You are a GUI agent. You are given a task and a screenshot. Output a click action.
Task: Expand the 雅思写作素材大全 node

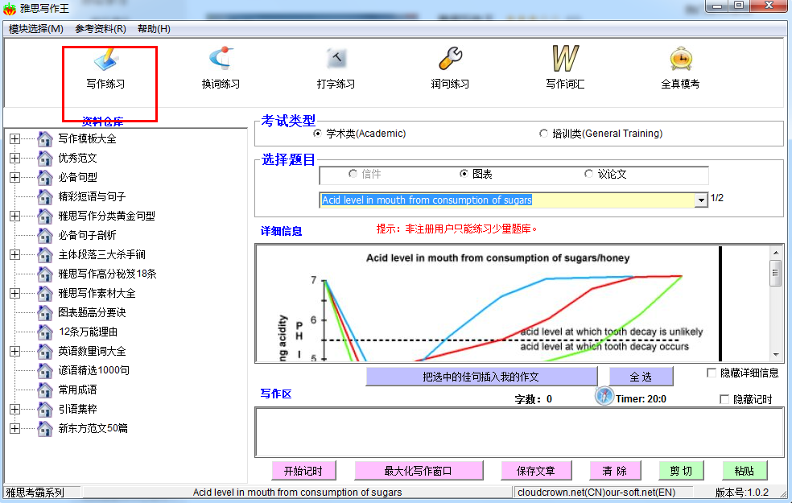tap(14, 293)
